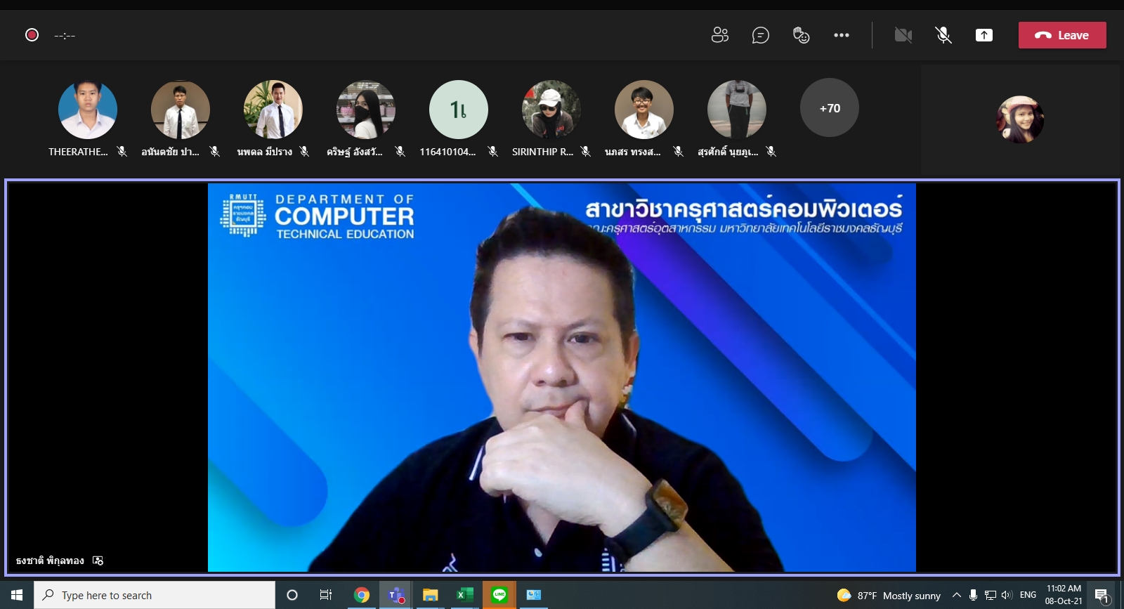Switch to Microsoft Teams taskbar icon
This screenshot has width=1124, height=609.
point(396,595)
